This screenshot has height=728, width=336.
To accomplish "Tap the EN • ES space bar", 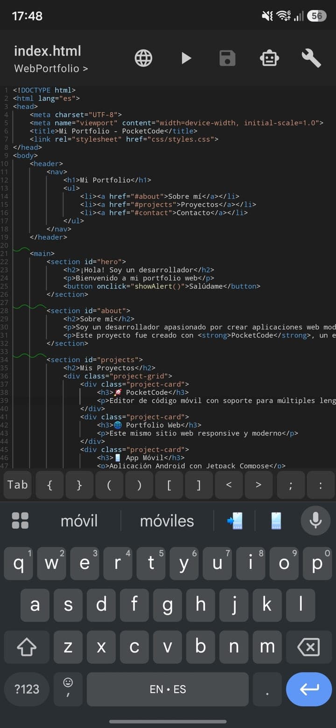I will coord(168,689).
